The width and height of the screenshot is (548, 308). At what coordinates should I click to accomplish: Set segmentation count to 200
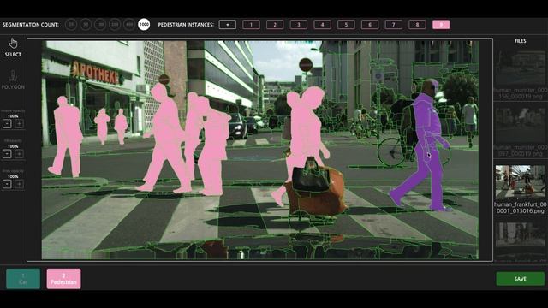(x=115, y=25)
